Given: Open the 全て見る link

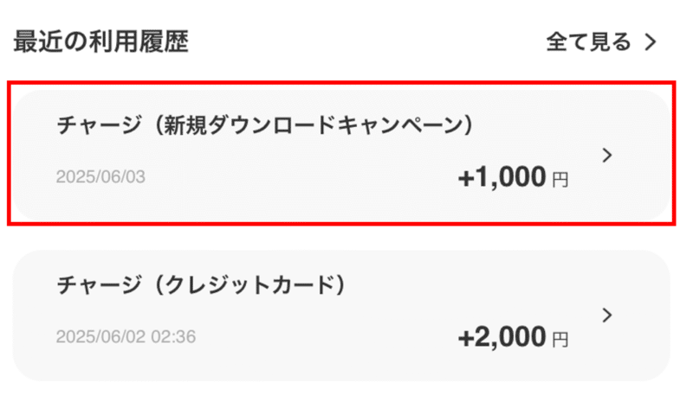Looking at the screenshot, I should [589, 41].
